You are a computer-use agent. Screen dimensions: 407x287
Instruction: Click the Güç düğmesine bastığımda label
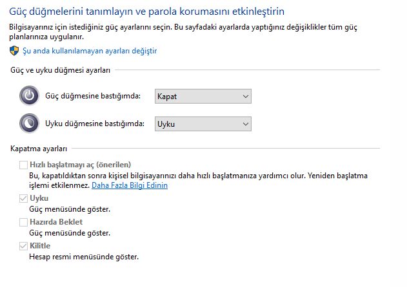tap(93, 97)
